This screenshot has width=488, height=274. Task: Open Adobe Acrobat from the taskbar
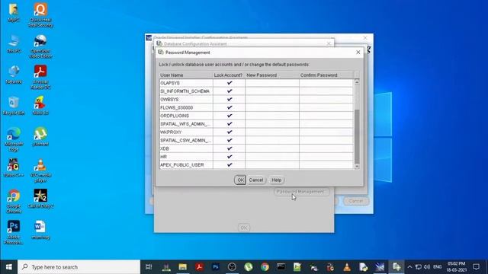[199, 267]
